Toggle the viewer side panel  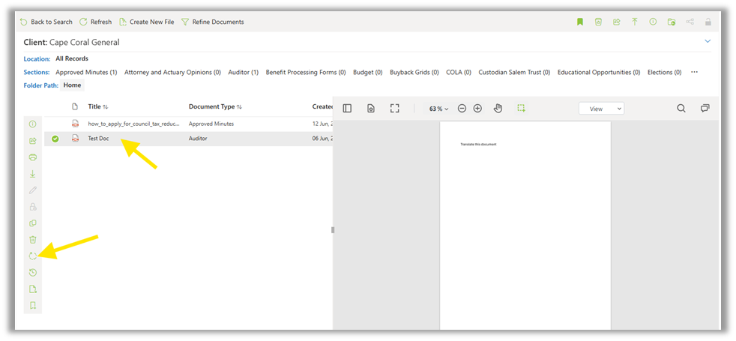(x=347, y=109)
